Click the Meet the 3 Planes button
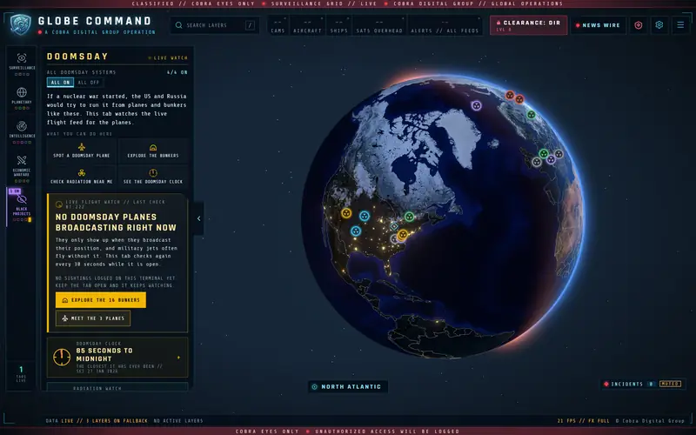The width and height of the screenshot is (696, 435). [93, 318]
